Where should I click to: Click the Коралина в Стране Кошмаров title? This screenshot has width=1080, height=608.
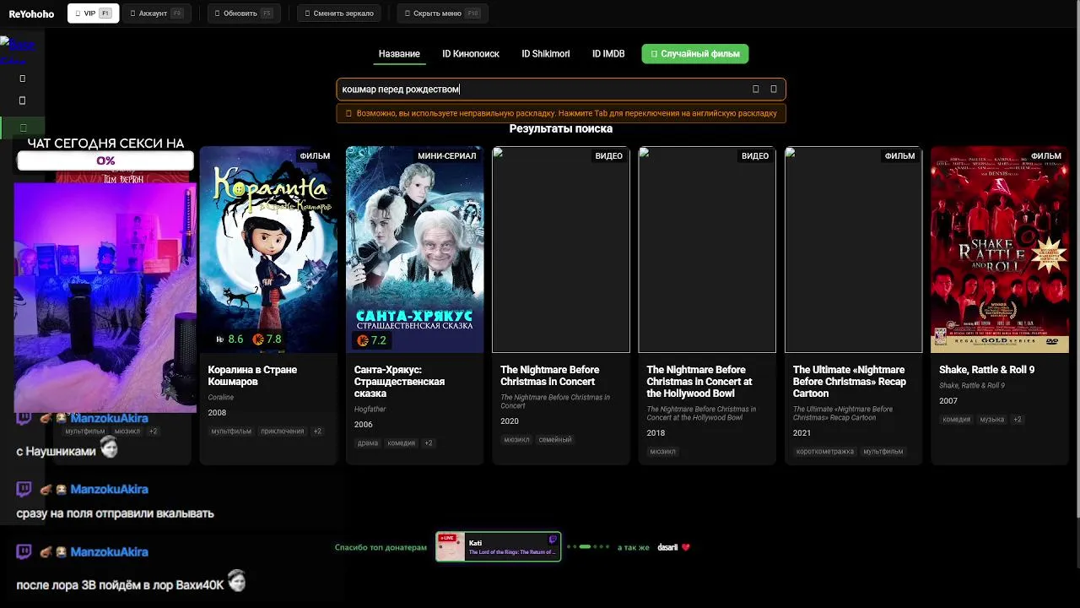(x=252, y=376)
